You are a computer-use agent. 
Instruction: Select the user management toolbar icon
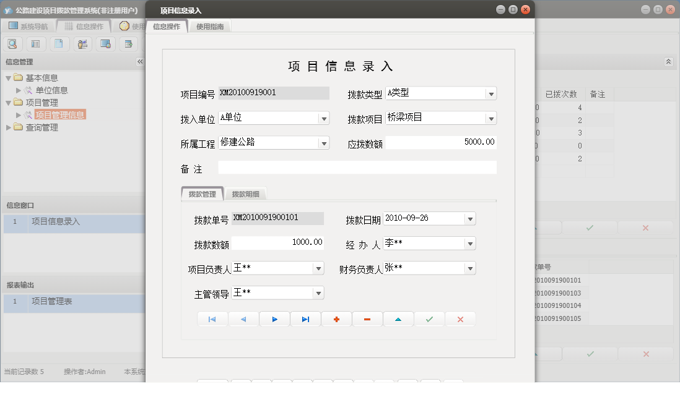[x=82, y=44]
